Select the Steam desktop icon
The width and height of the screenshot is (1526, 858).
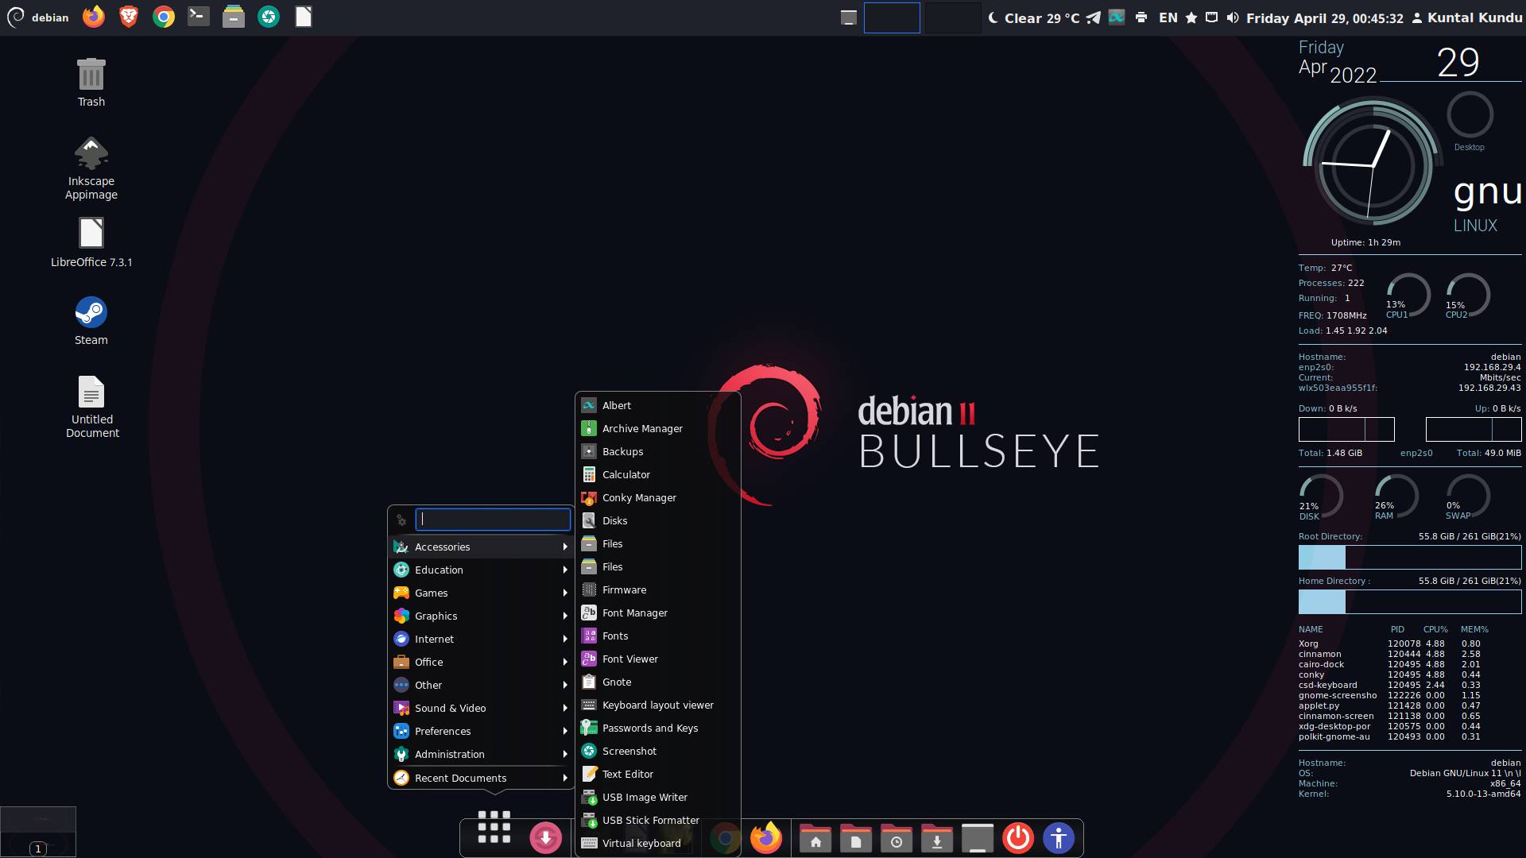pos(91,321)
